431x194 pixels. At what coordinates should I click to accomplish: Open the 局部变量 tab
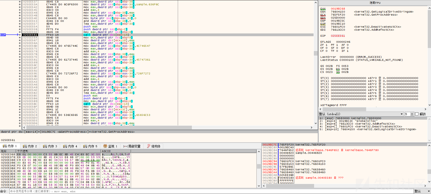pyautogui.click(x=132, y=146)
